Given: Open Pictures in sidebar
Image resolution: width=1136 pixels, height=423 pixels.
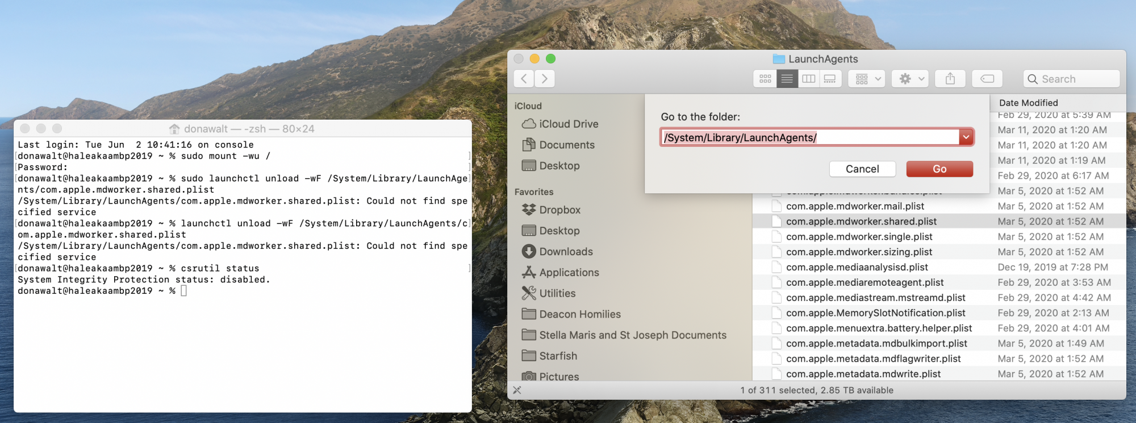Looking at the screenshot, I should 550,377.
